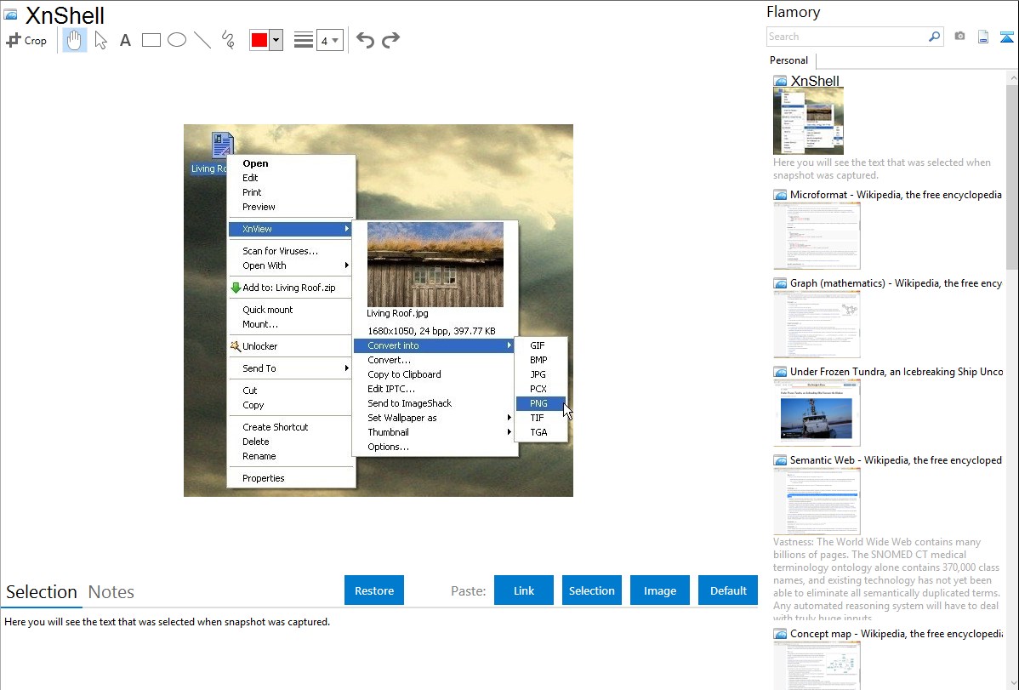Open the color picker dropdown arrow

276,40
